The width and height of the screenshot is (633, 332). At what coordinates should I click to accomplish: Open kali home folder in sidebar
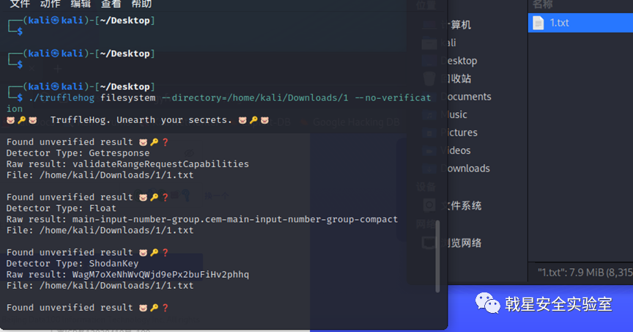(448, 43)
